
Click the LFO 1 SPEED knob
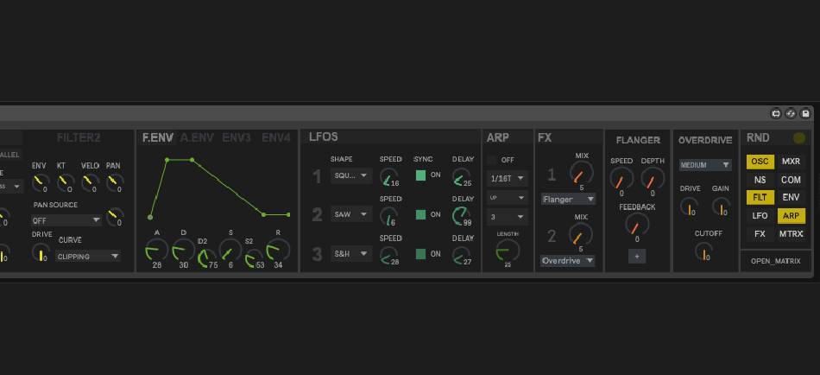[388, 177]
